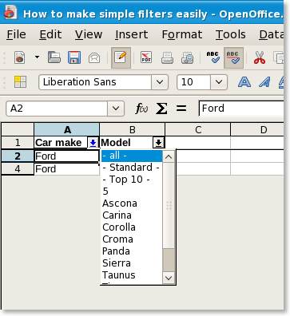Toggle Italic formatting icon
The height and width of the screenshot is (316, 290).
pyautogui.click(x=264, y=82)
